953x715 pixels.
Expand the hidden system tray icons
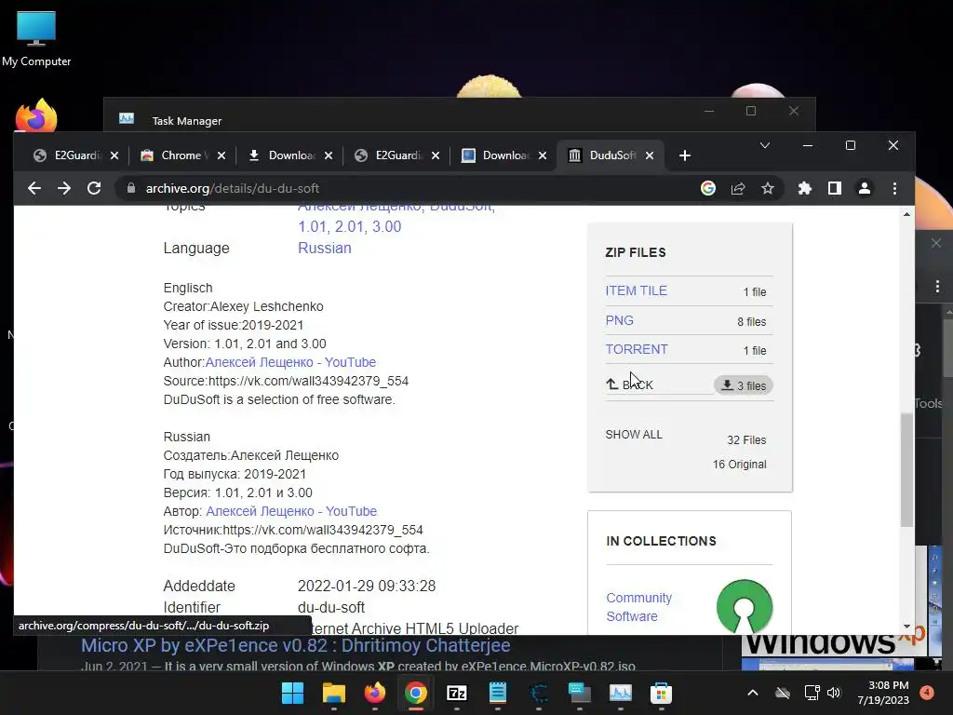752,693
